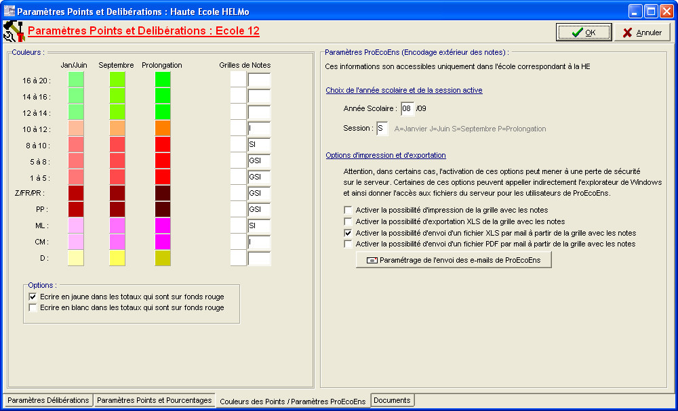
Task: Click the Grilles de Notes field 'GSI' for 5 à 8
Action: point(259,160)
